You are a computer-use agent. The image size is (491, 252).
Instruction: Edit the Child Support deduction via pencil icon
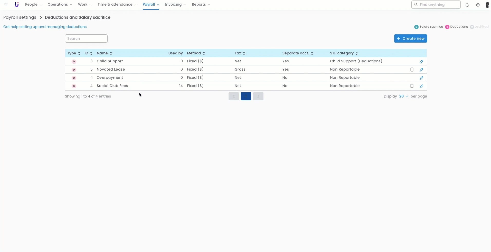[x=421, y=62]
